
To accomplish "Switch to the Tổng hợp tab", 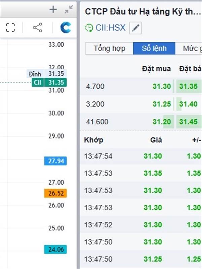I will point(109,48).
